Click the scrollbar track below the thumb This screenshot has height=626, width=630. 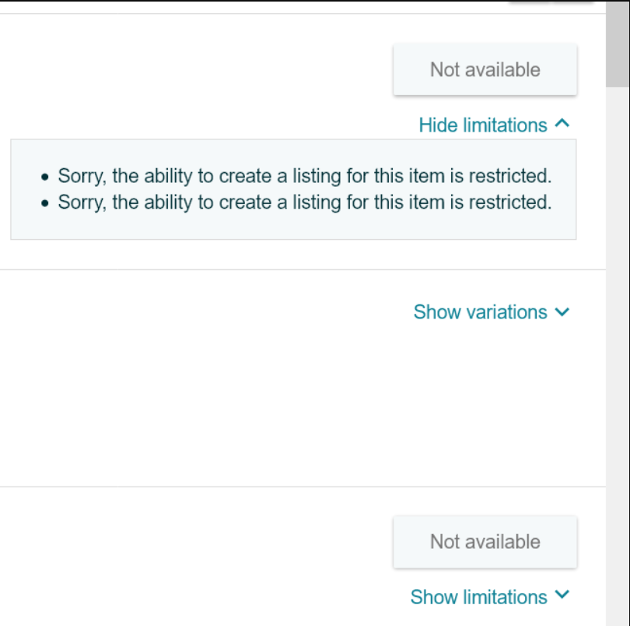coord(618,356)
